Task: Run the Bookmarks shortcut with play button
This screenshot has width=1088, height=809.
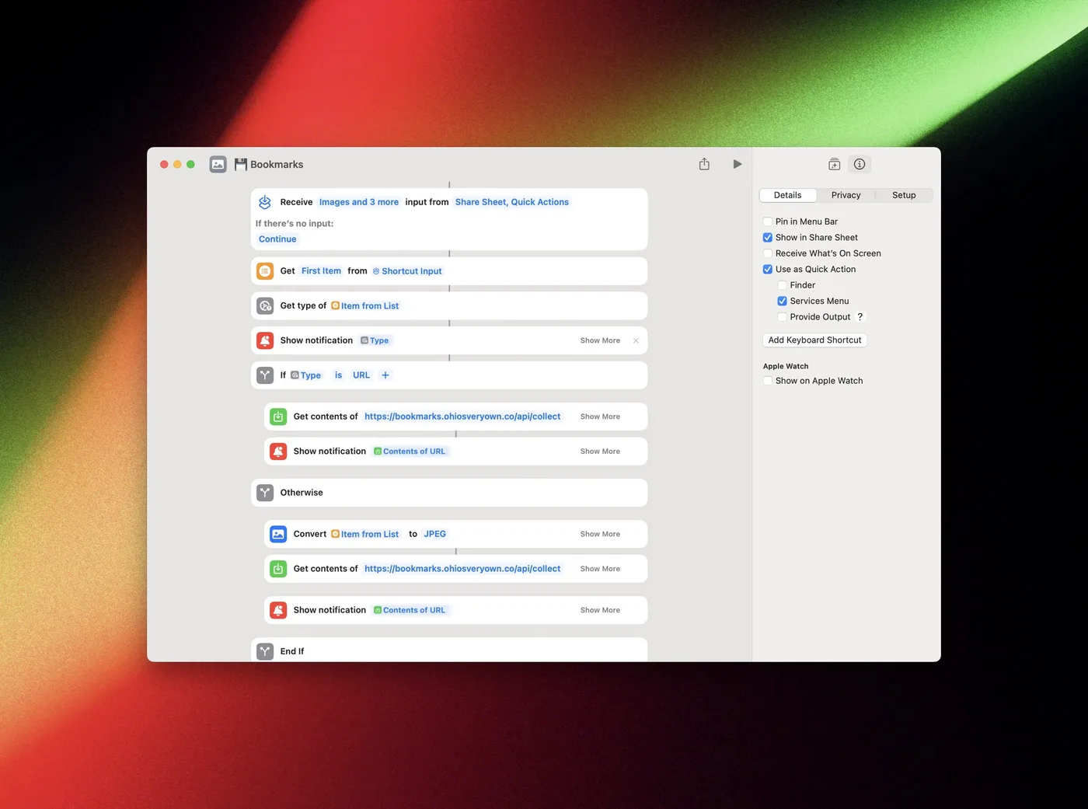Action: (737, 164)
